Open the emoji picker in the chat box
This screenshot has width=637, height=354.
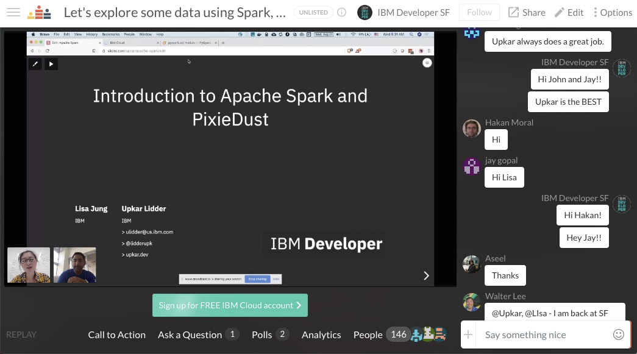tap(619, 335)
